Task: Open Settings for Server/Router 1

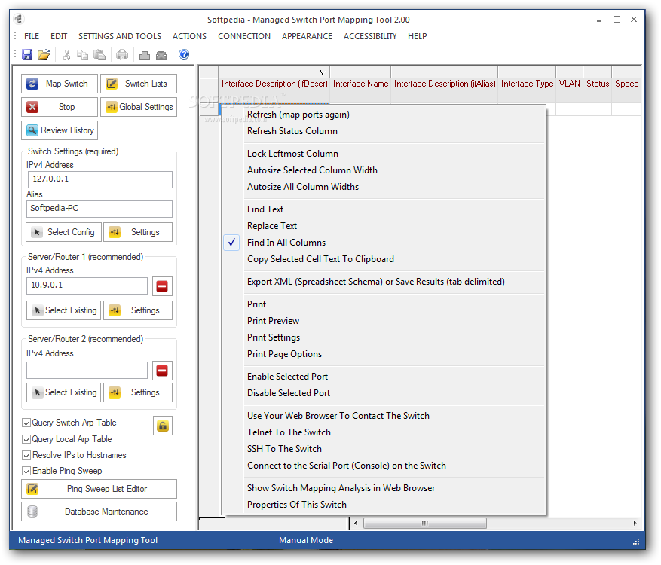Action: 138,310
